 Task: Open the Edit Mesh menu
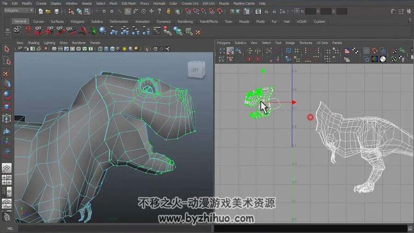[129, 3]
